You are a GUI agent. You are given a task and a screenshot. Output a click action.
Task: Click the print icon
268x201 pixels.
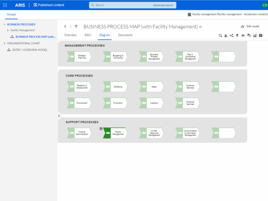(x=243, y=36)
